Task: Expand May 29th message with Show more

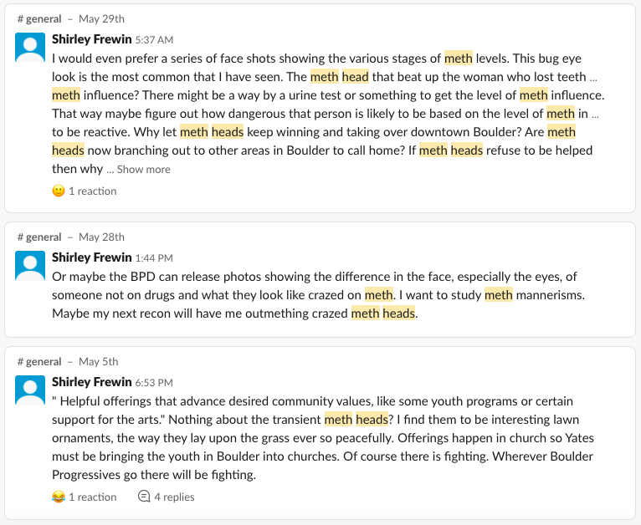Action: pyautogui.click(x=143, y=169)
